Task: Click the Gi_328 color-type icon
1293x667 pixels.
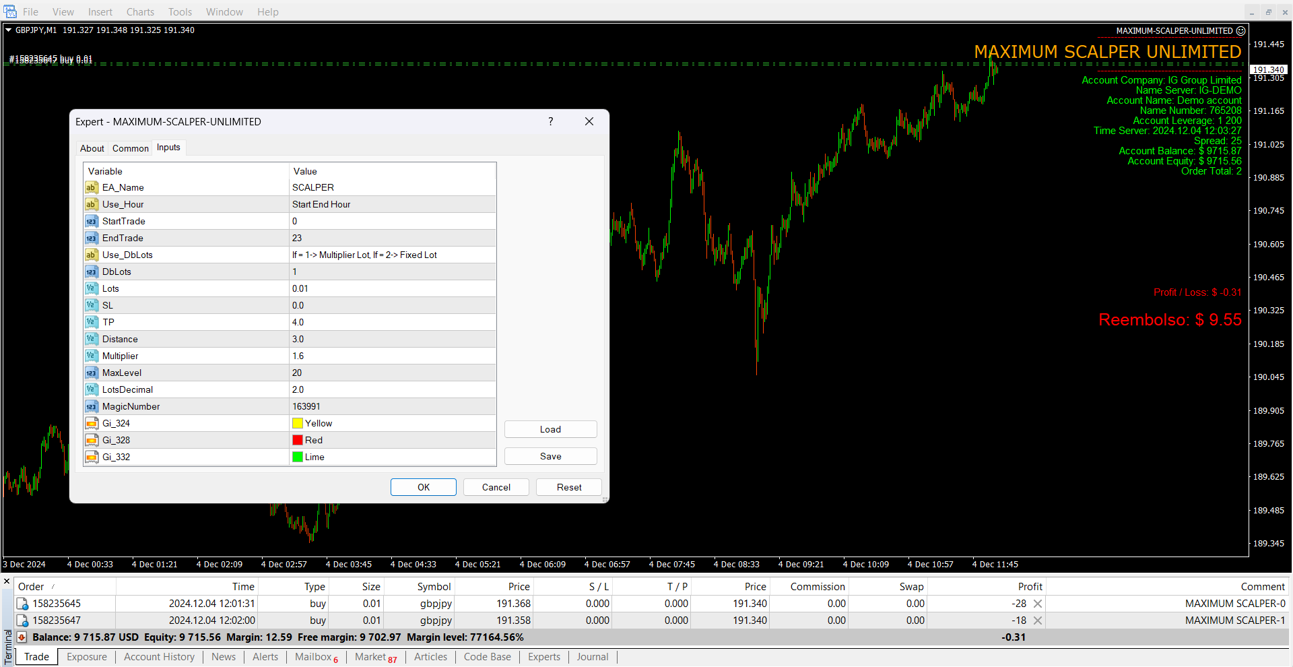Action: [x=92, y=440]
